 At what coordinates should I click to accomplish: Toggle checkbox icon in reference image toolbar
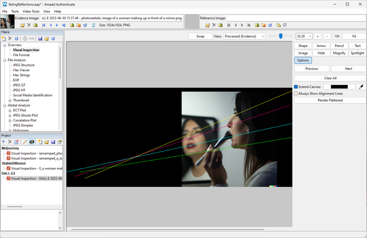click(285, 25)
